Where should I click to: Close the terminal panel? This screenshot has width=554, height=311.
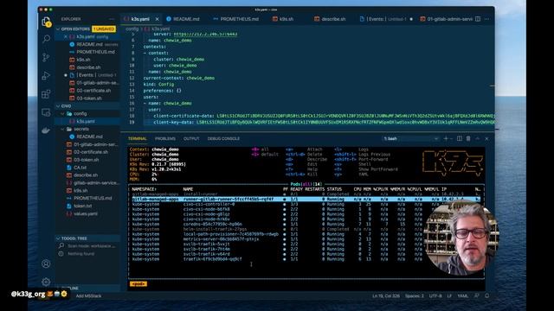(x=486, y=138)
